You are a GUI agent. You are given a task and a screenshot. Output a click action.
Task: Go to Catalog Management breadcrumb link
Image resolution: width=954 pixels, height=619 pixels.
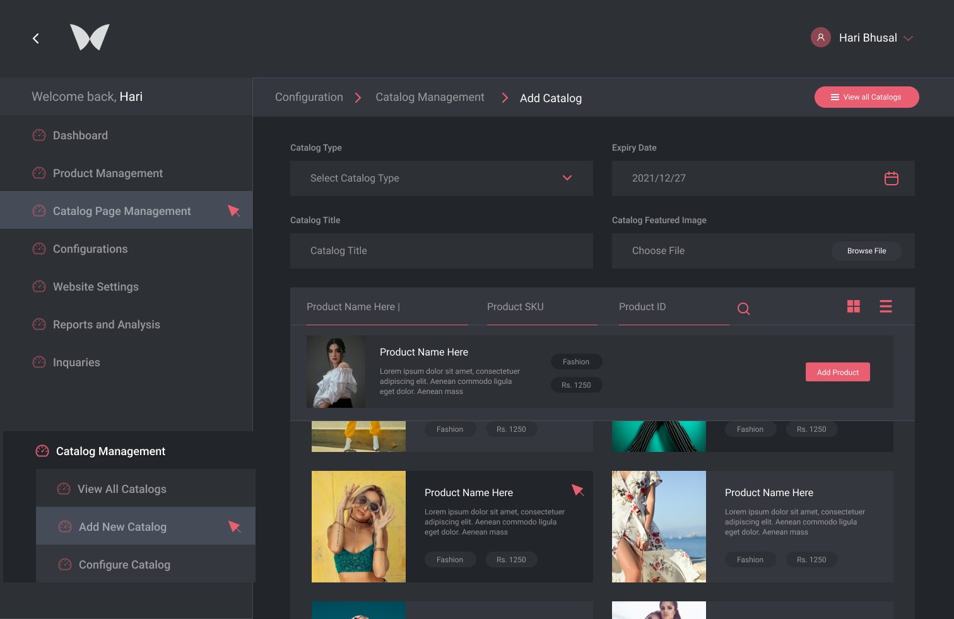(x=430, y=97)
